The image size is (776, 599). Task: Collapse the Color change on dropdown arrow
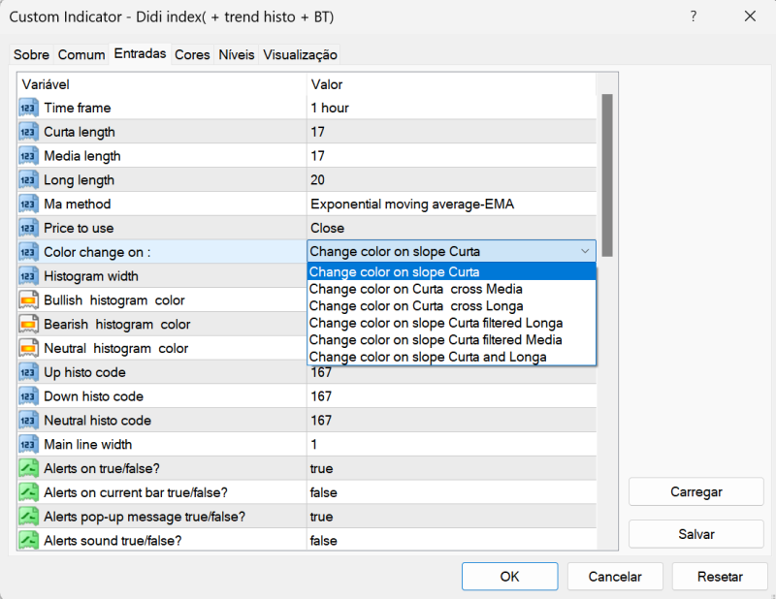coord(585,252)
